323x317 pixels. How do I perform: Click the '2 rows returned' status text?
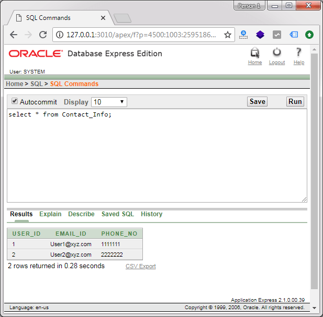56,266
